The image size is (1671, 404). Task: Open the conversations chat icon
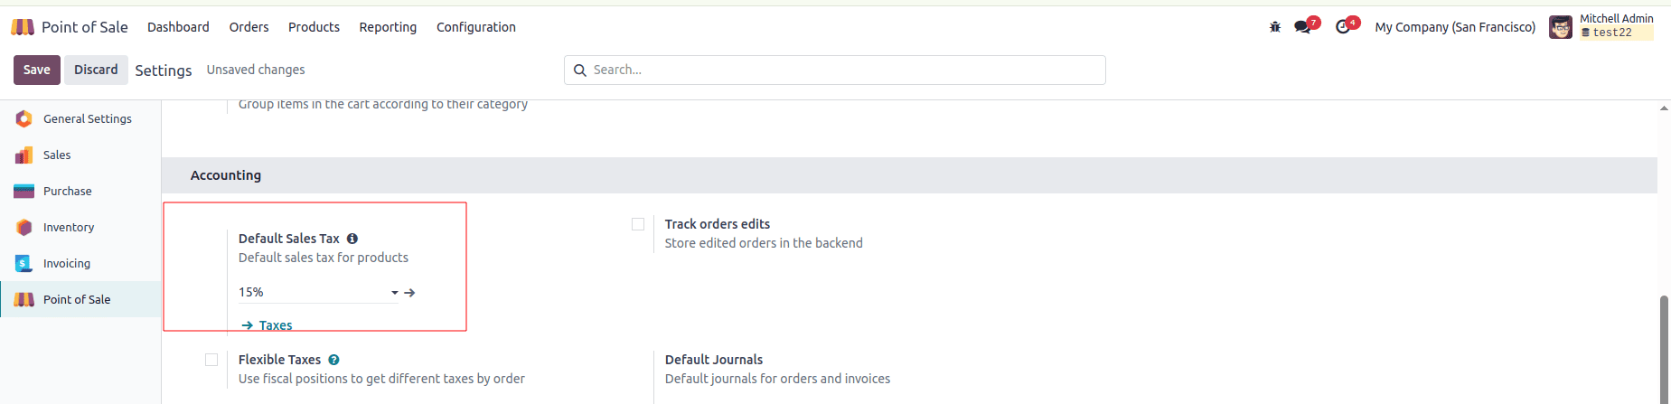(x=1302, y=27)
